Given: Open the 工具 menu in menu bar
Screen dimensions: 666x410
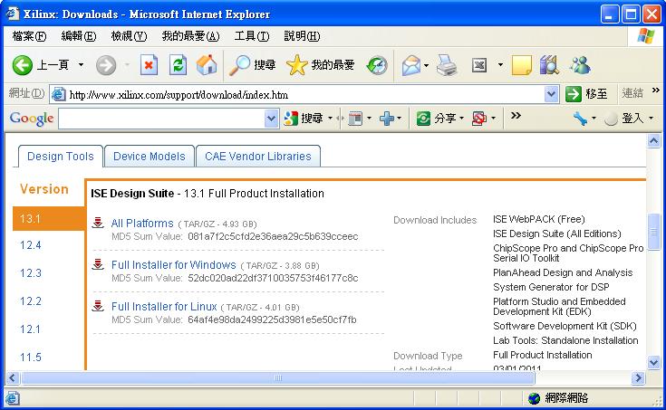Looking at the screenshot, I should click(251, 36).
